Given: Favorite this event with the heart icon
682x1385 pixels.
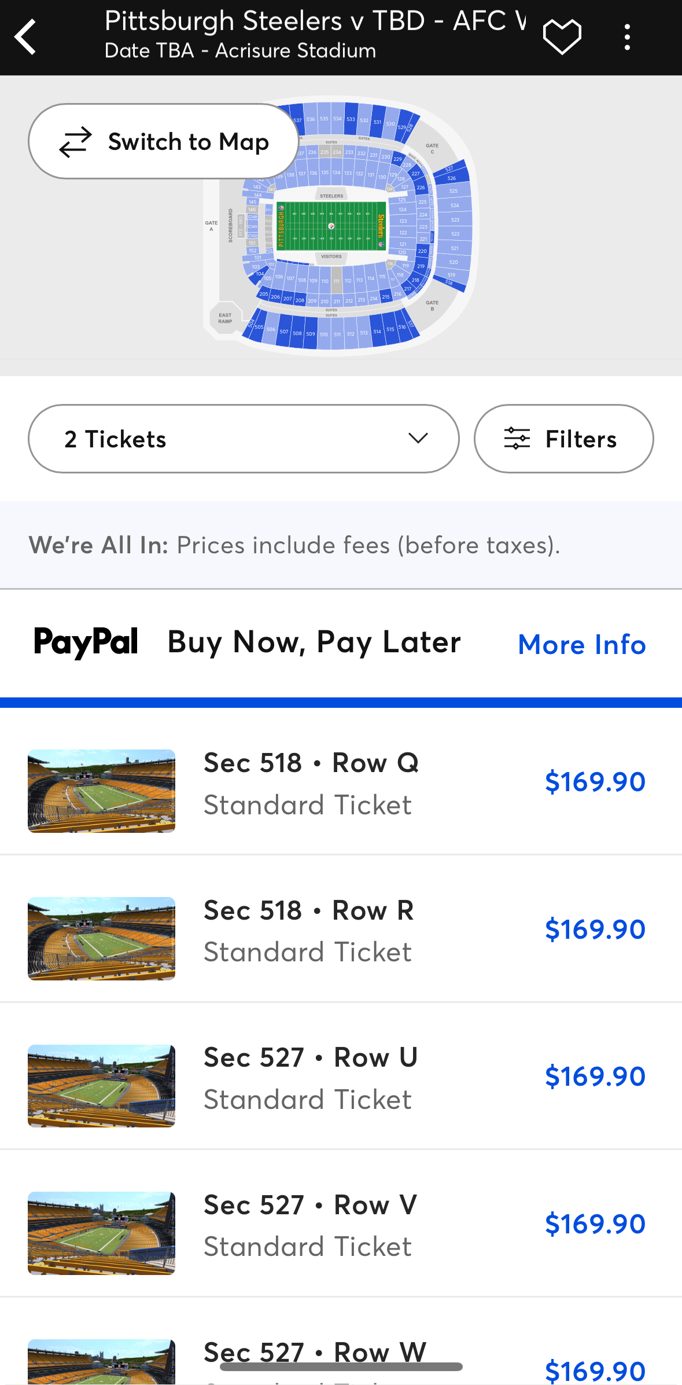Looking at the screenshot, I should (x=562, y=37).
